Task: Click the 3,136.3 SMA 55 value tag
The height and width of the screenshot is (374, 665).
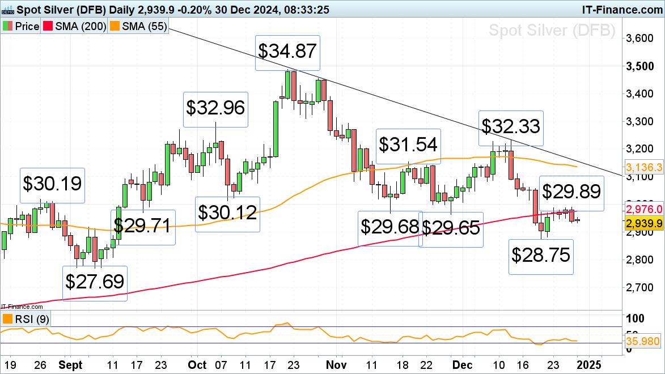Action: (x=643, y=167)
